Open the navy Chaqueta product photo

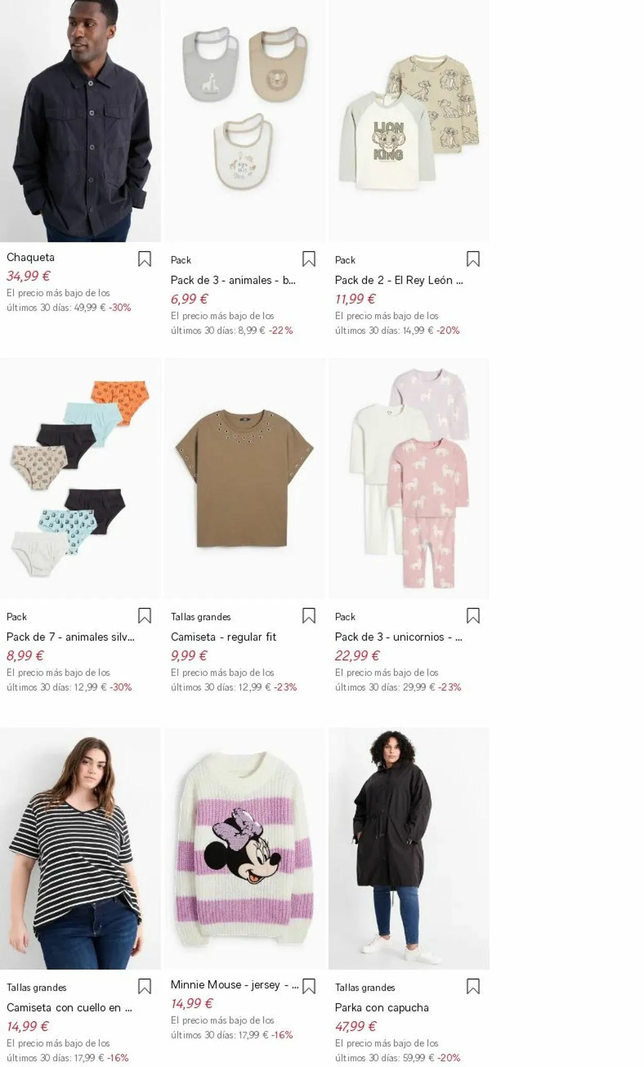(x=80, y=121)
